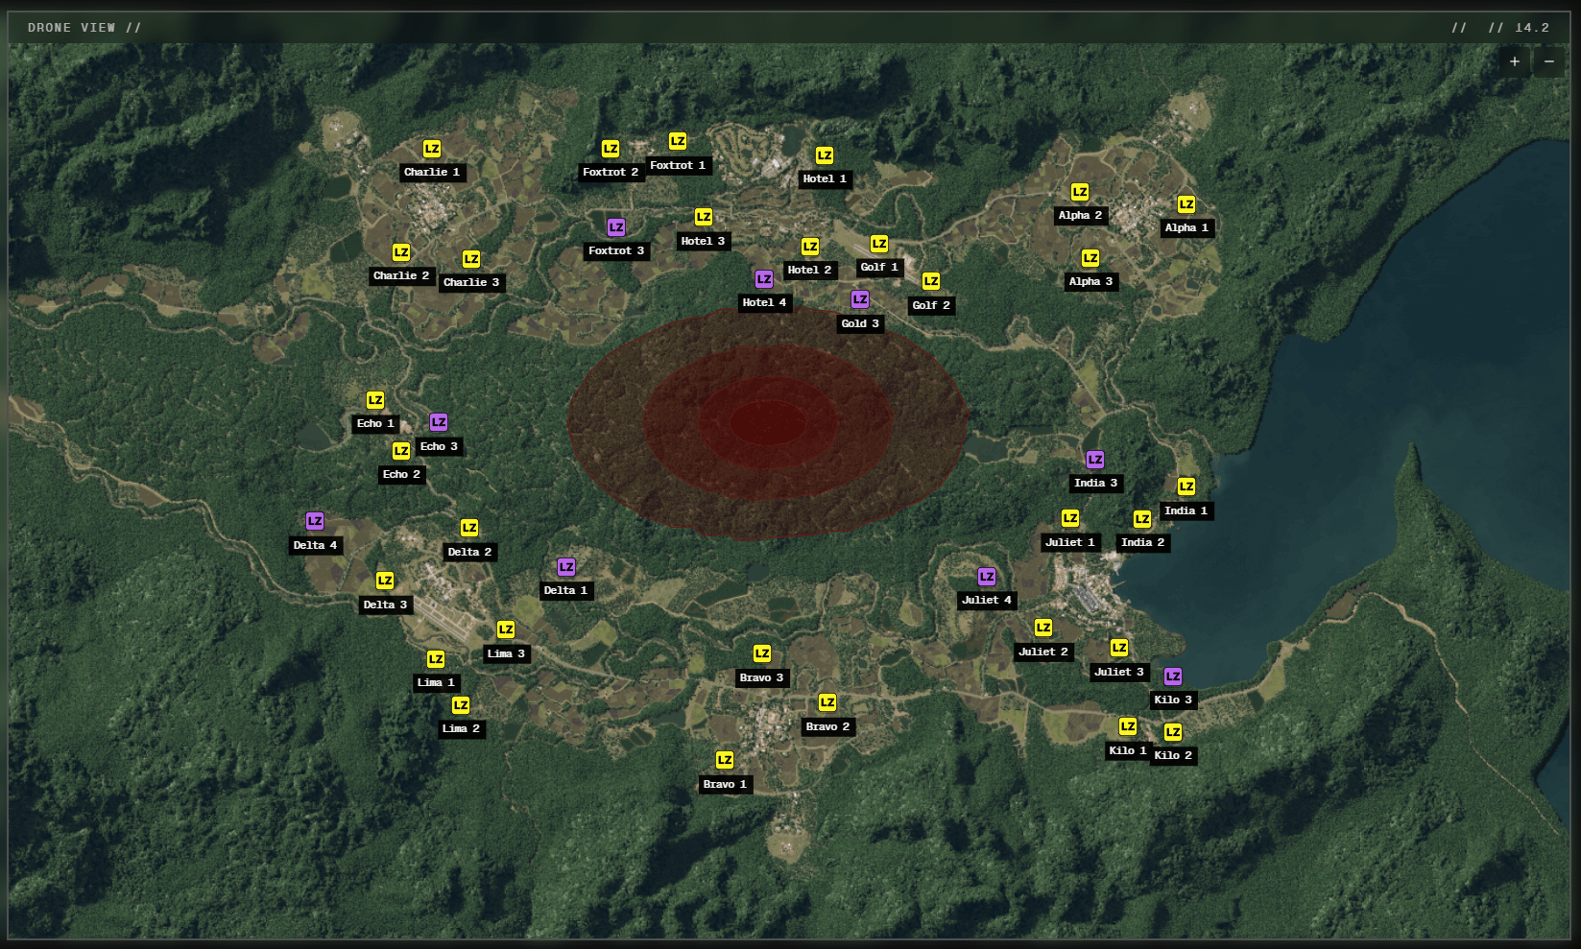The height and width of the screenshot is (949, 1581).
Task: Select the Alpha 3 LZ marker icon
Action: coord(1090,258)
